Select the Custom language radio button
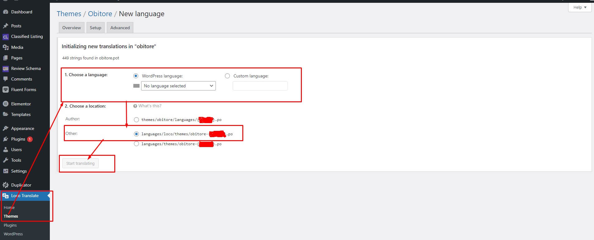Image resolution: width=594 pixels, height=240 pixels. tap(227, 76)
